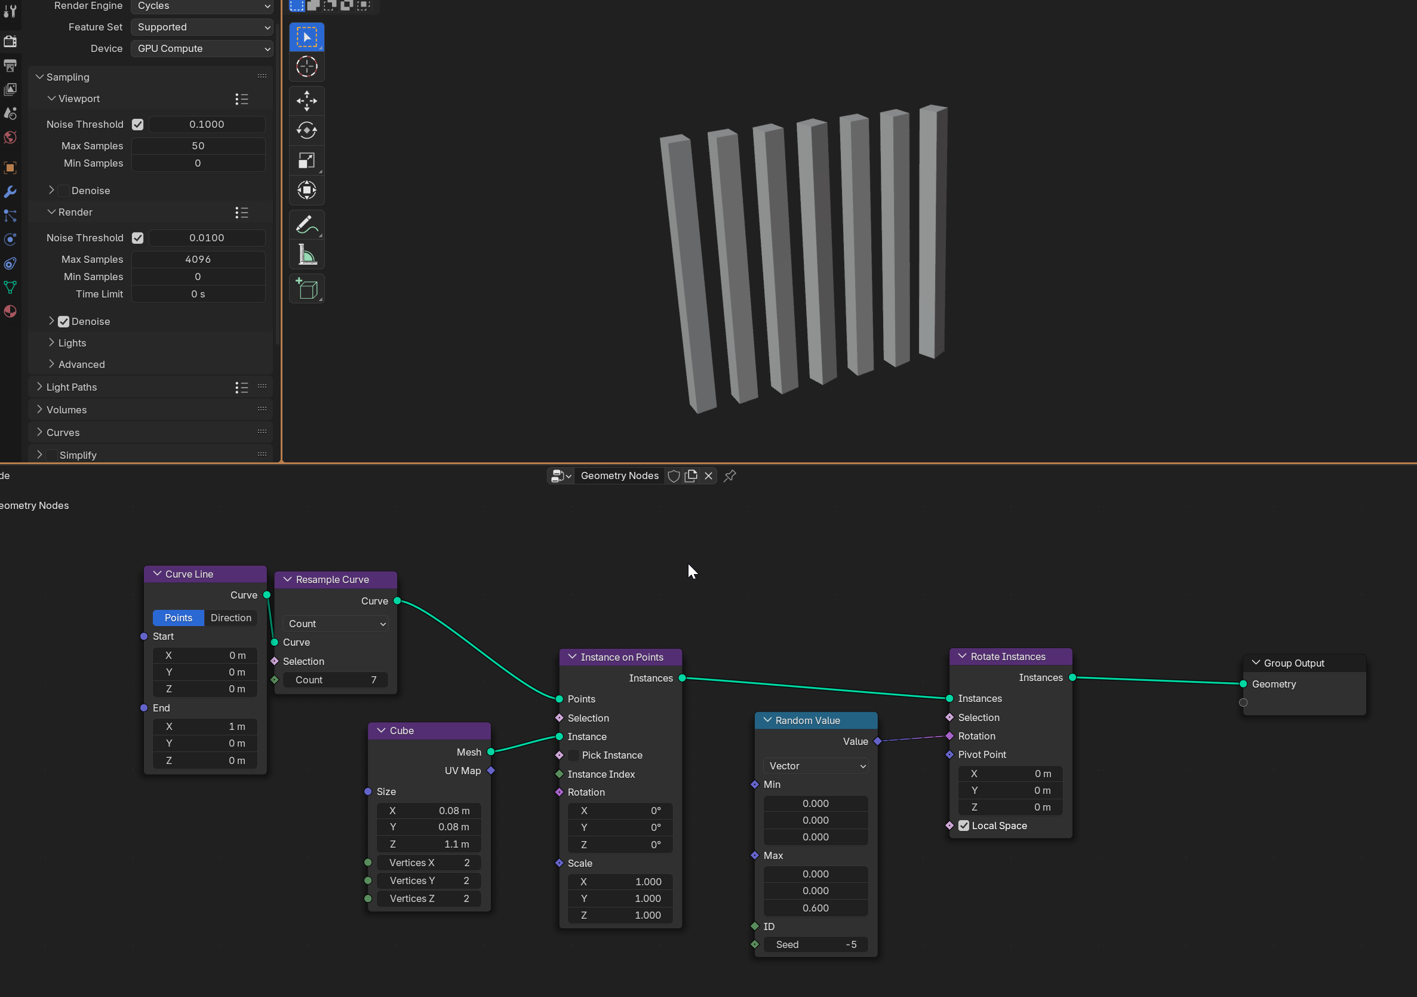Uncheck Local Space in Rotate Instances
This screenshot has height=997, width=1417.
(x=964, y=826)
